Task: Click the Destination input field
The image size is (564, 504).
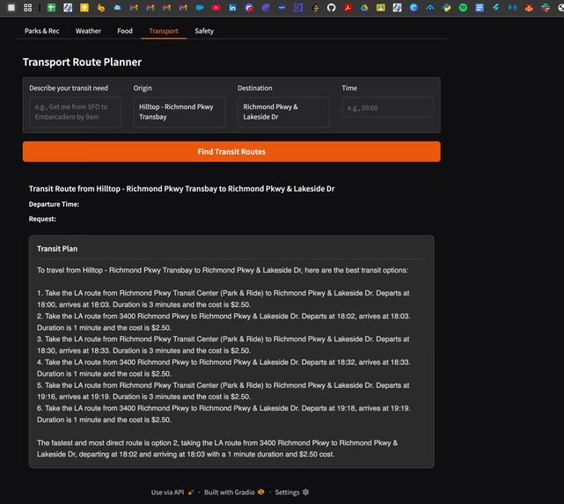Action: click(x=283, y=112)
